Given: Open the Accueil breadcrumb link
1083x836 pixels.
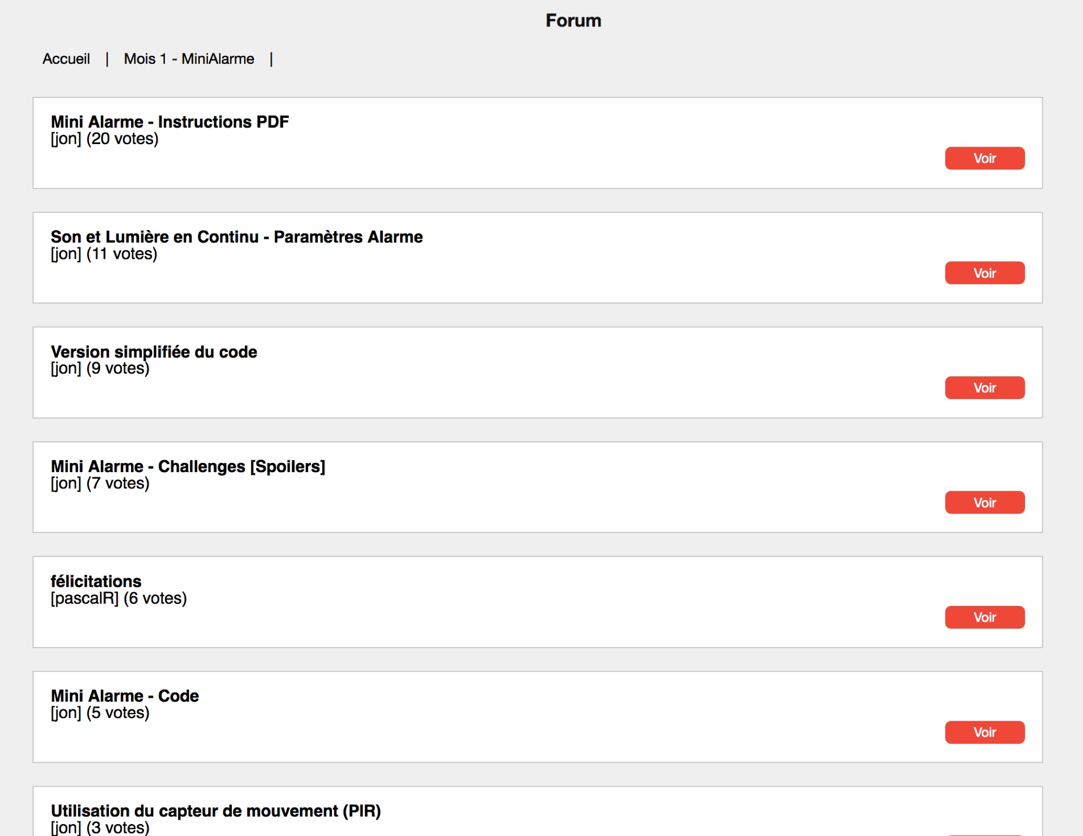Looking at the screenshot, I should [x=66, y=58].
